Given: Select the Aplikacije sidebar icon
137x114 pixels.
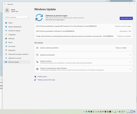Looking at the screenshot, I should tap(6, 38).
